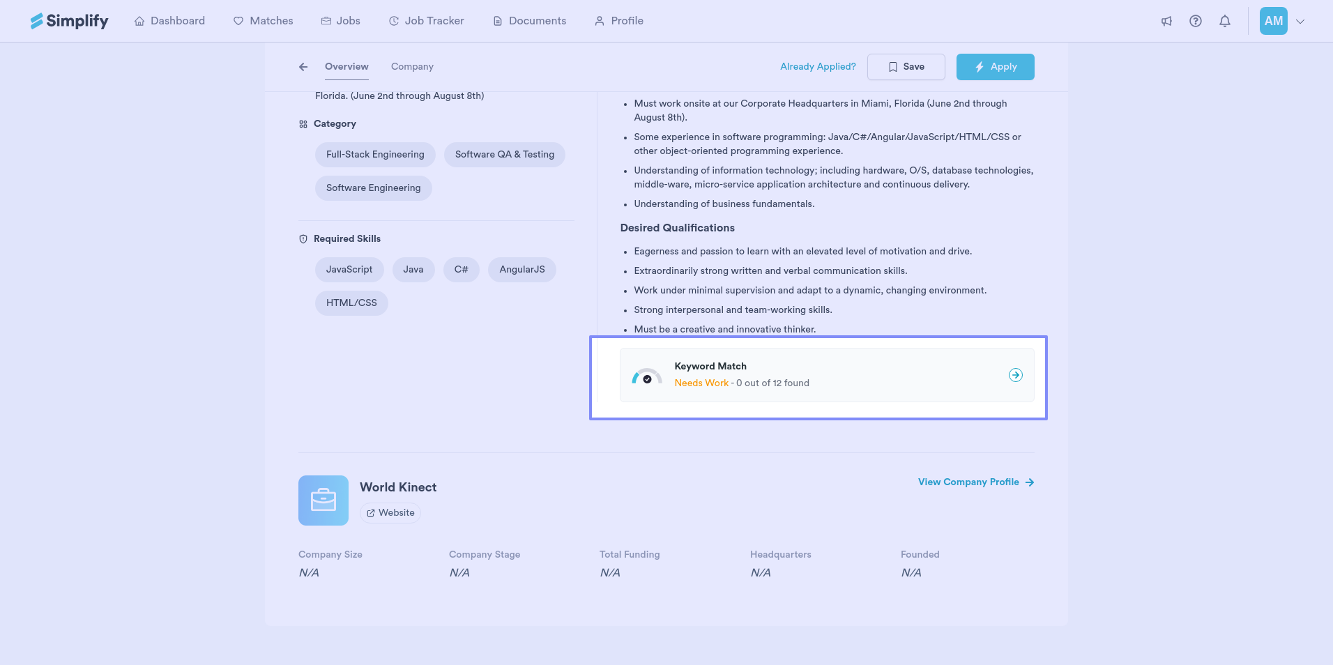Go to the Job Tracker page

426,21
